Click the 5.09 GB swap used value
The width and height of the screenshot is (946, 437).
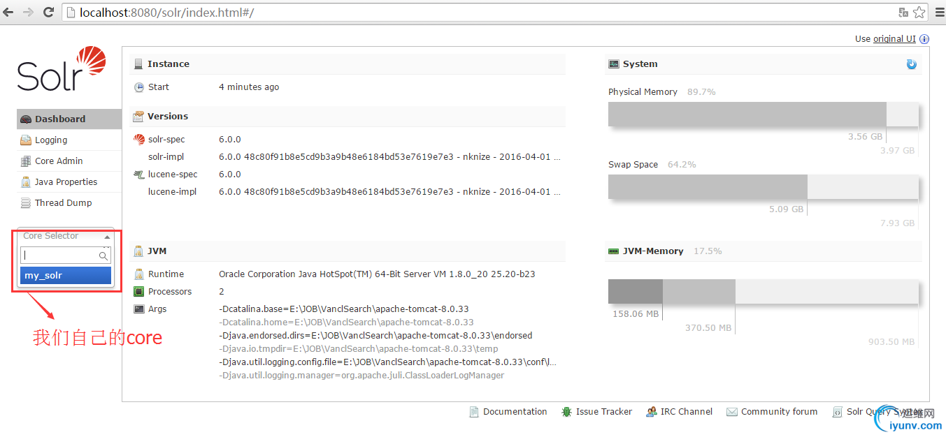(787, 209)
